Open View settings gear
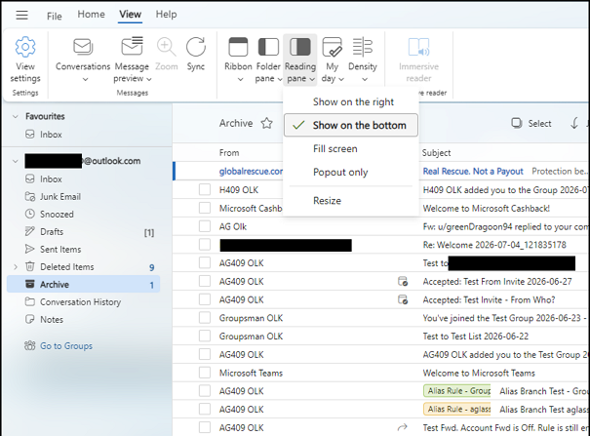Screen dimensions: 590x436 (x=25, y=47)
